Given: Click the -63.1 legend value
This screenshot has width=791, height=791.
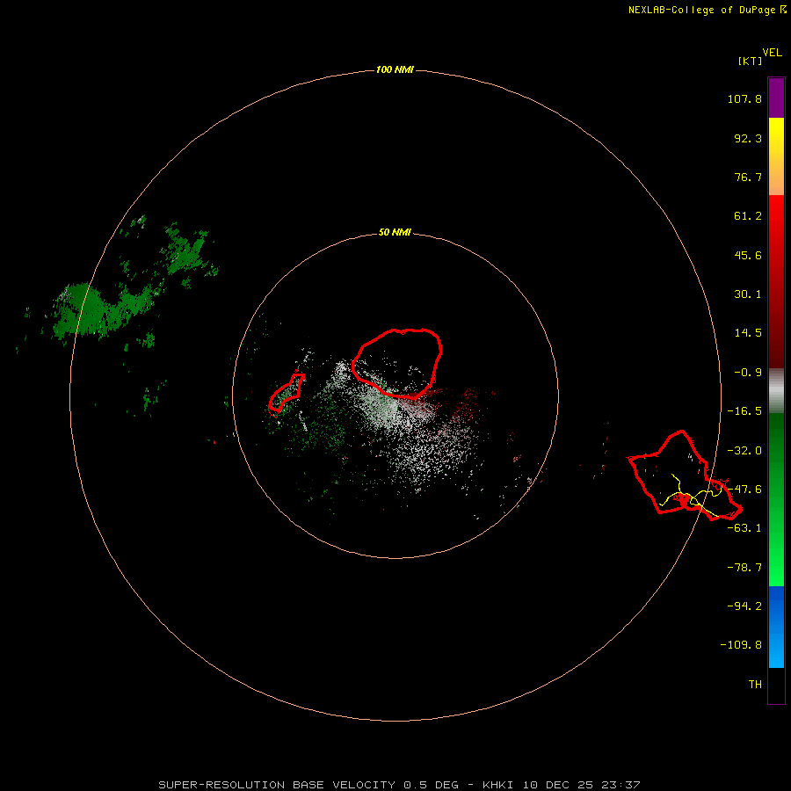Looking at the screenshot, I should click(744, 528).
